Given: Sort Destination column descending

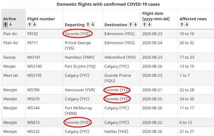Looking at the screenshot, I should pos(135,24).
